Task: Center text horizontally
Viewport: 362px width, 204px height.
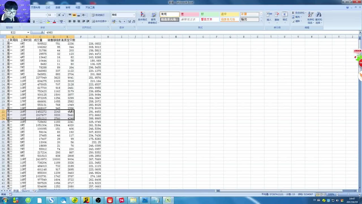Action: [x=74, y=22]
